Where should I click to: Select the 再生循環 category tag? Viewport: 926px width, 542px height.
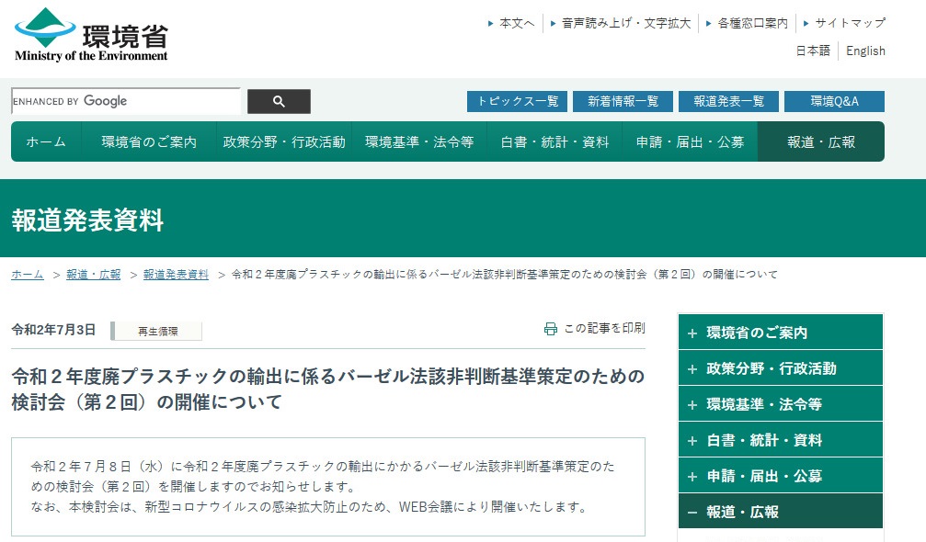point(155,331)
